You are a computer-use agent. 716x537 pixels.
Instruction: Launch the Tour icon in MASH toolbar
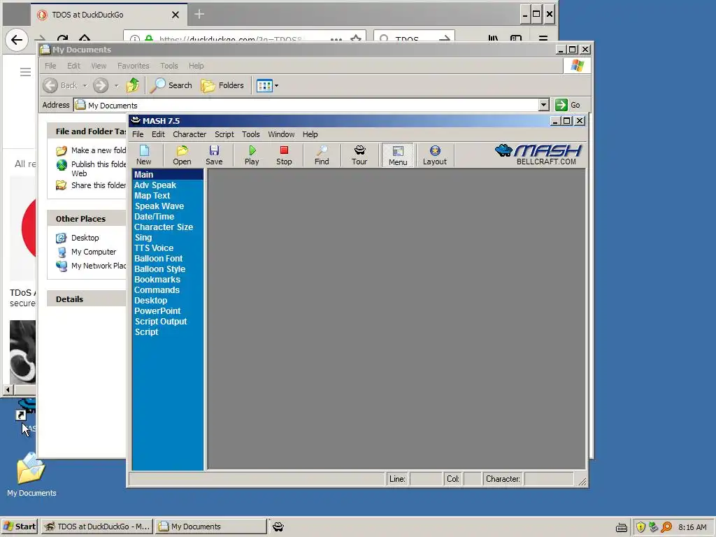coord(359,155)
